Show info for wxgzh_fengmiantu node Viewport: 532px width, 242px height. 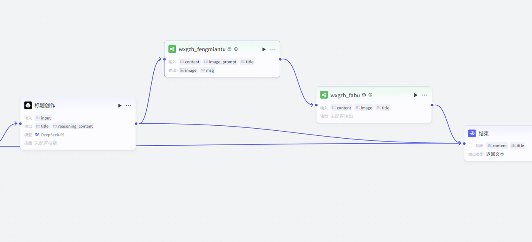(236, 49)
